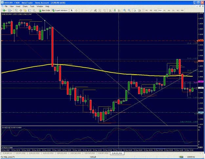Select the horizontal line drawing tool
Screen dimensions: 205x159
pos(86,10)
